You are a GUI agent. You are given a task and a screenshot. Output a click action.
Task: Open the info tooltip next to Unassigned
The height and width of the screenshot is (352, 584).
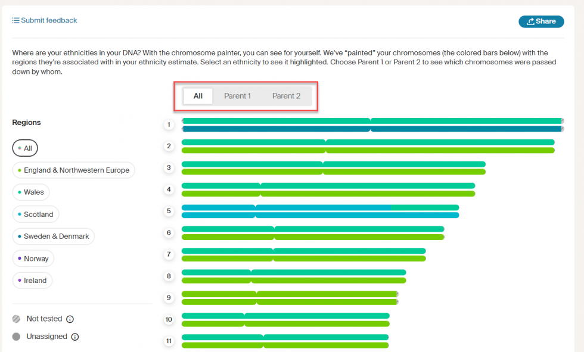tap(74, 337)
